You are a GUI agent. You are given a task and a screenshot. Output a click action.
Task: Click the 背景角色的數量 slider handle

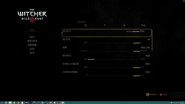136,76
